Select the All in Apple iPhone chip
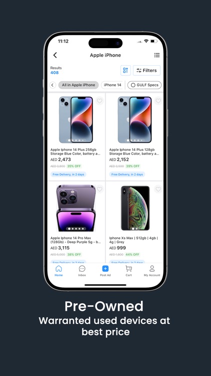Viewport: 211px width, 376px height. point(78,85)
